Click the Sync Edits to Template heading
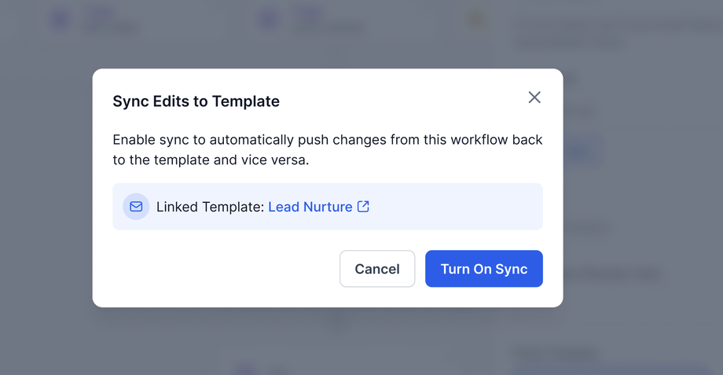This screenshot has width=723, height=375. click(x=196, y=101)
